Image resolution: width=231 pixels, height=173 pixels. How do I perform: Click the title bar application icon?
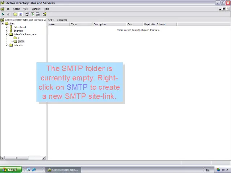(x=3, y=3)
